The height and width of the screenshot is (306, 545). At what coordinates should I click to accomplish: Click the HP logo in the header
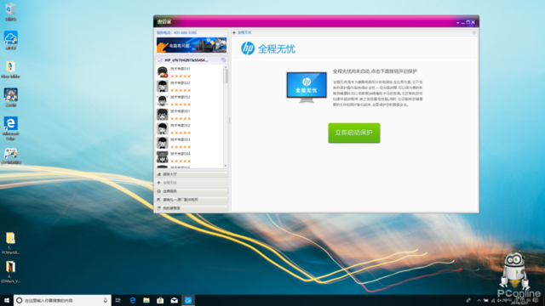tap(248, 48)
